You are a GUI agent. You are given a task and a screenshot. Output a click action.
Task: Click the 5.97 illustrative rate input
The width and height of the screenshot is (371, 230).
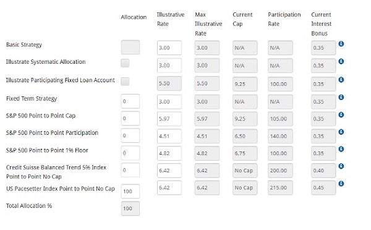(169, 119)
